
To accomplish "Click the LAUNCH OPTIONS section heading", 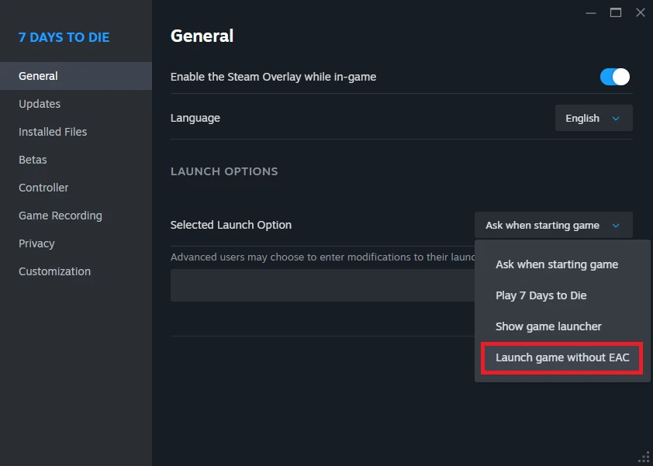I will [x=224, y=171].
